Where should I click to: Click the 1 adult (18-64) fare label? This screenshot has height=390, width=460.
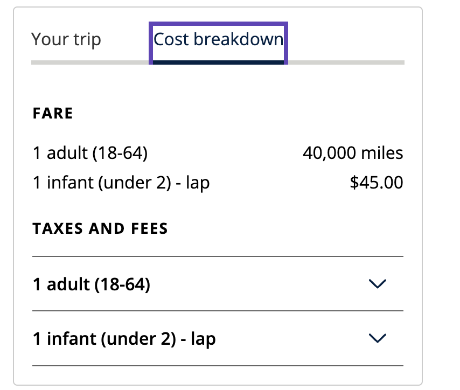click(90, 153)
